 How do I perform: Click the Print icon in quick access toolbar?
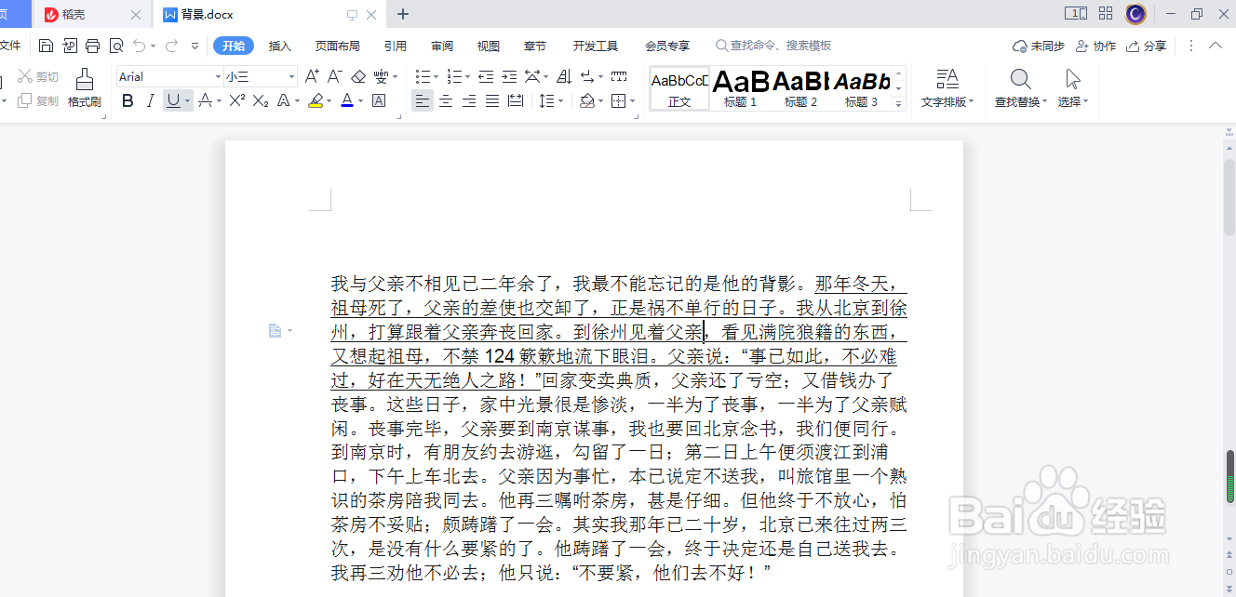tap(92, 46)
